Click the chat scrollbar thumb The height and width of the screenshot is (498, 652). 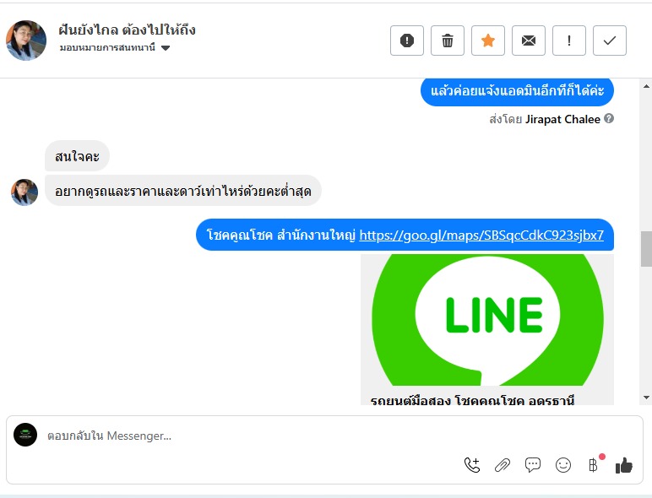[646, 249]
